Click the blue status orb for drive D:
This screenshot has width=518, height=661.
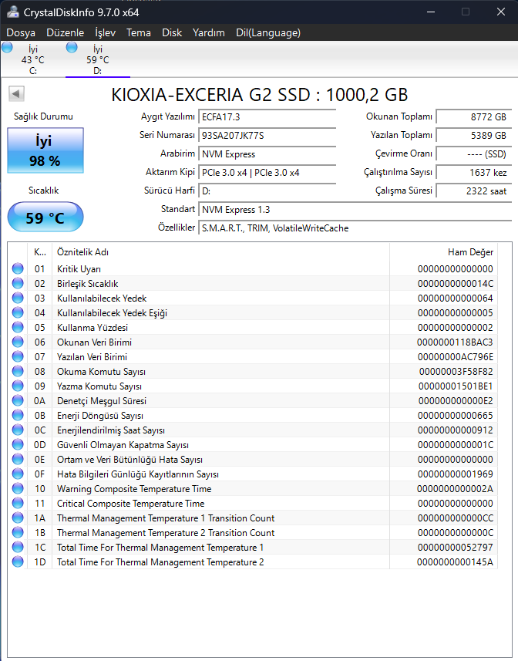[72, 47]
